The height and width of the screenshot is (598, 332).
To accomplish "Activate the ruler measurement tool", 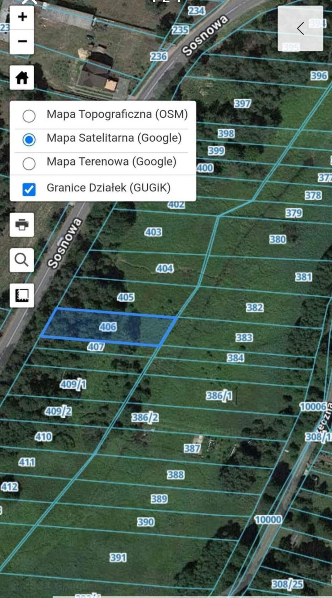I will tap(22, 295).
